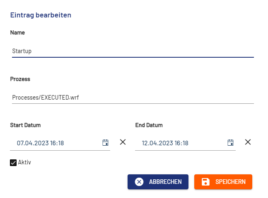Click the Start Datum label
This screenshot has width=268, height=198.
tap(25, 125)
